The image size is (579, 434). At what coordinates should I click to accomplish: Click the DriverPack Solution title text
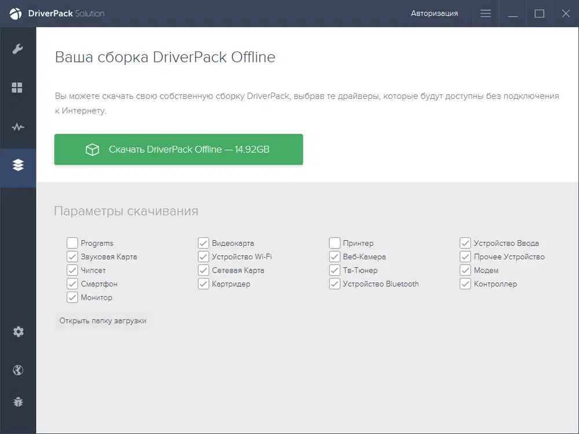[x=66, y=14]
